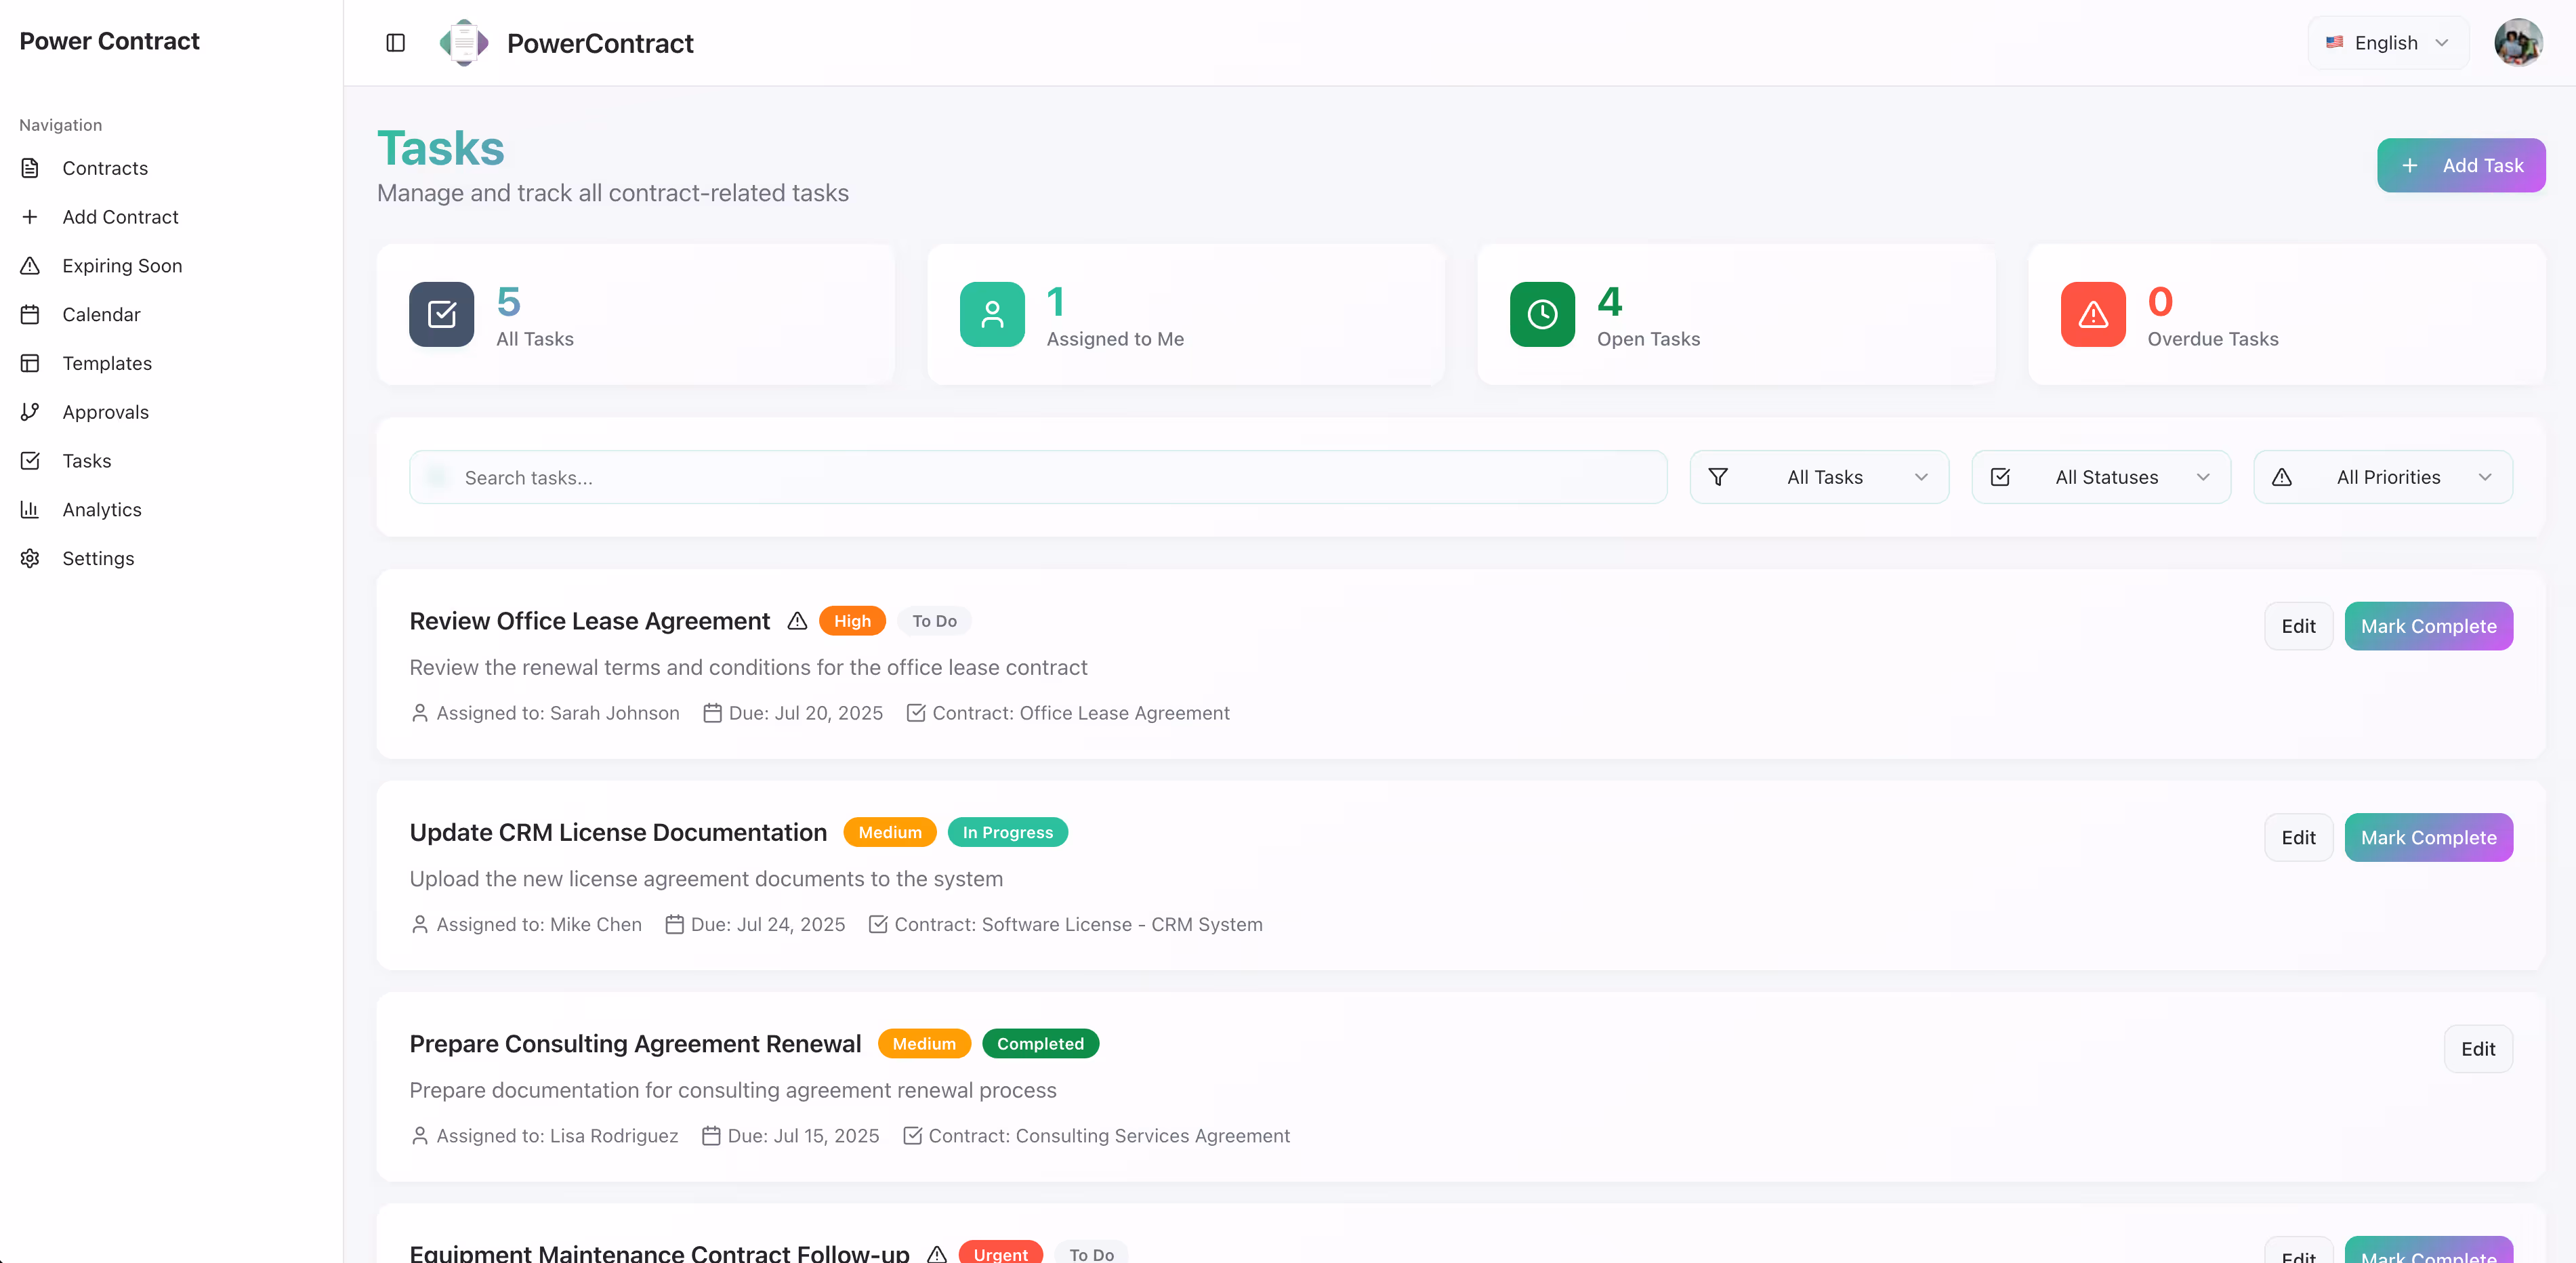The image size is (2576, 1263).
Task: Open the English language dropdown
Action: 2388,43
